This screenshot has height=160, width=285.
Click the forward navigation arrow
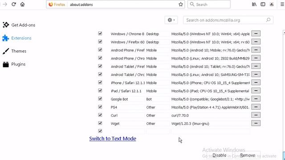pyautogui.click(x=5, y=4)
